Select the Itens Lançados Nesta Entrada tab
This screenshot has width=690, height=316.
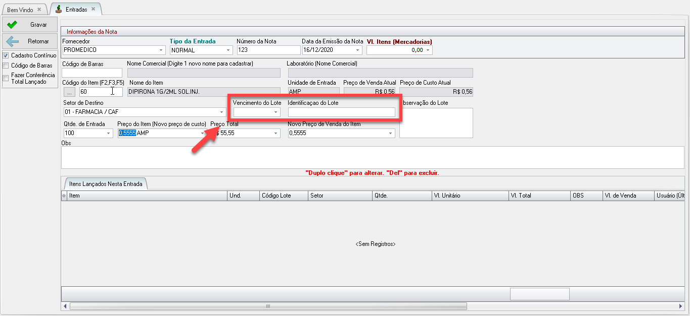coord(105,184)
